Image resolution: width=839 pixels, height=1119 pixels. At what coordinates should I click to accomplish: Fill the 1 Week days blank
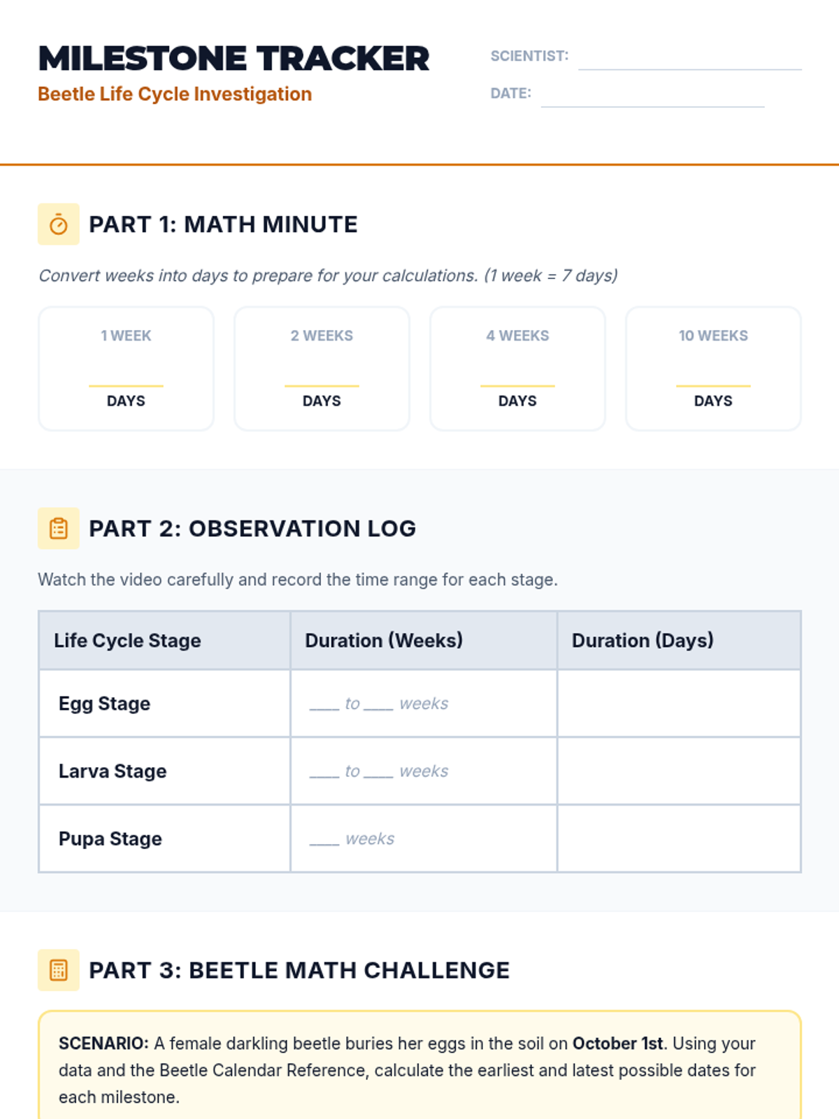coord(126,373)
